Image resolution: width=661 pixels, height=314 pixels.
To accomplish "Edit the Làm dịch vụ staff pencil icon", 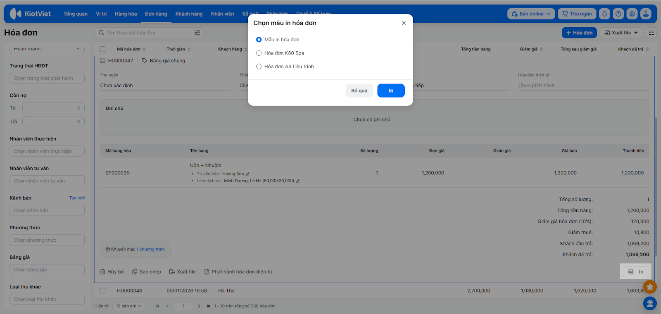I will (298, 181).
